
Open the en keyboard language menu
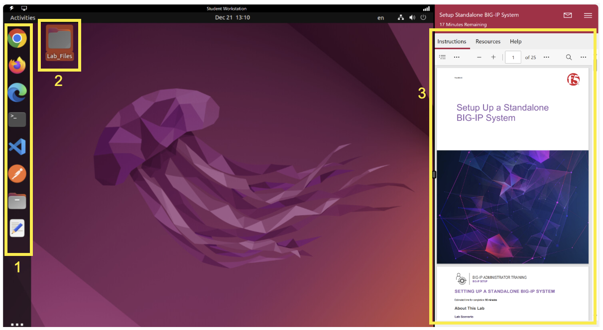click(x=381, y=18)
